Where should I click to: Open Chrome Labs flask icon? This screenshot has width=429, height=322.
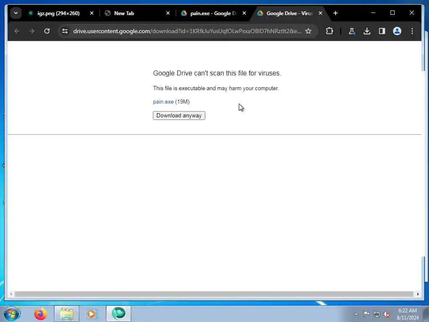[352, 31]
